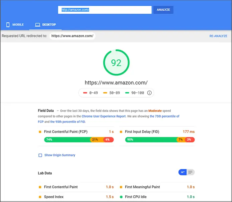Click the mobile phone icon

(8, 25)
